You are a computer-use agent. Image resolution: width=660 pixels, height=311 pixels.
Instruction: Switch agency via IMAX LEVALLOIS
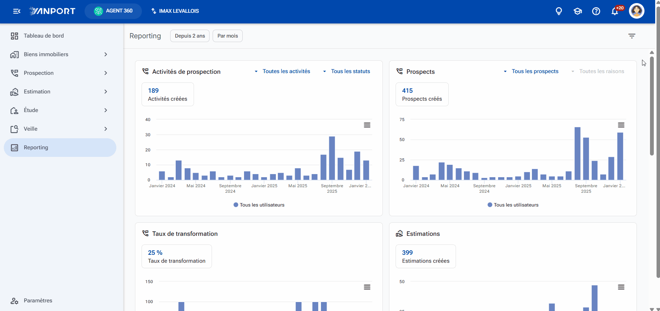[175, 11]
